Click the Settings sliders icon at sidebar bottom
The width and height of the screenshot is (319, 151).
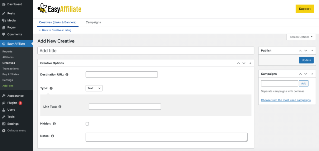[x=4, y=124]
